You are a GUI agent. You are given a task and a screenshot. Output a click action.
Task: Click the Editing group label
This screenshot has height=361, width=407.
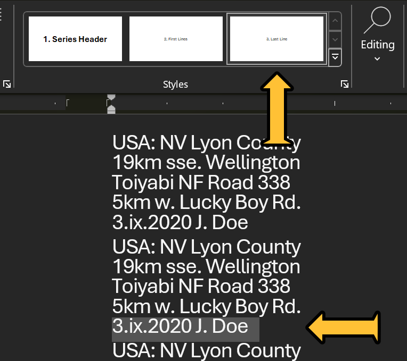pyautogui.click(x=377, y=45)
